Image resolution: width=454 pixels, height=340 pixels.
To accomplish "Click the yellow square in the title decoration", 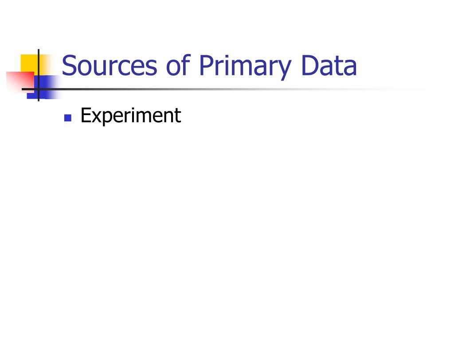I will pos(29,63).
